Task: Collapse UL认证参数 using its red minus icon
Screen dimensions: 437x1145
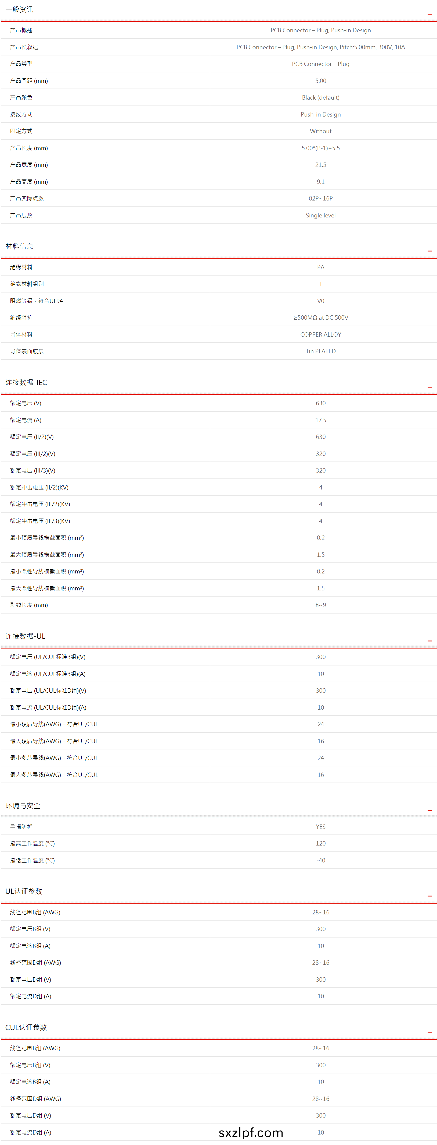Action: click(x=429, y=896)
